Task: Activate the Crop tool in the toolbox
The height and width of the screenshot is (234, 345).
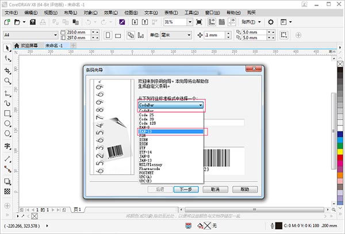Action: click(x=7, y=70)
